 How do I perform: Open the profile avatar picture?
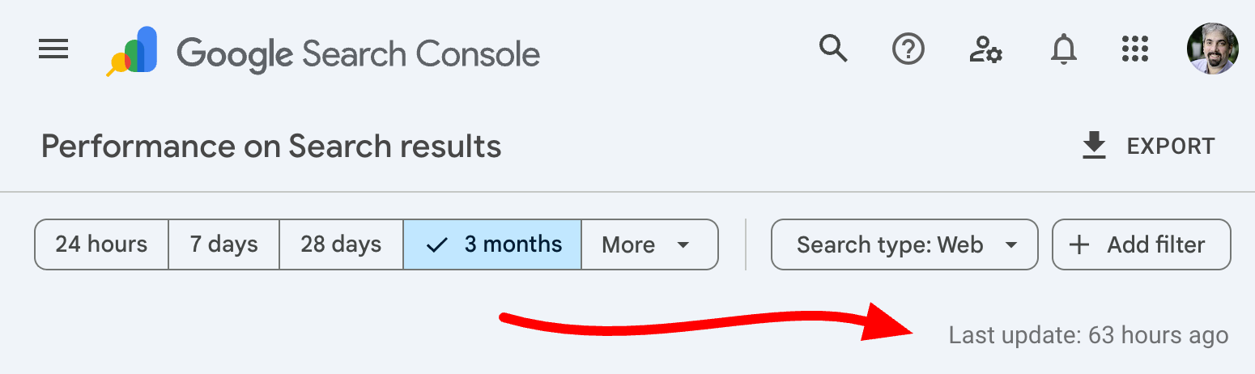click(x=1212, y=49)
